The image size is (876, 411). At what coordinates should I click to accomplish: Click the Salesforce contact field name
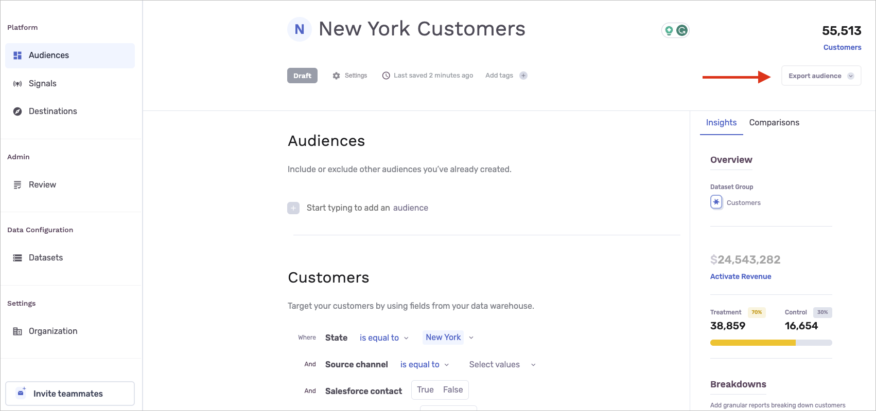pyautogui.click(x=363, y=391)
